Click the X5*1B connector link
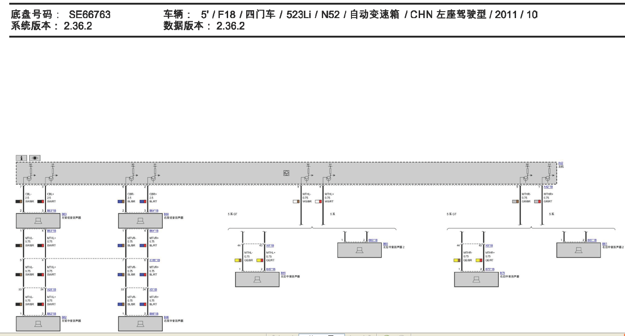The height and width of the screenshot is (336, 625). point(153,289)
